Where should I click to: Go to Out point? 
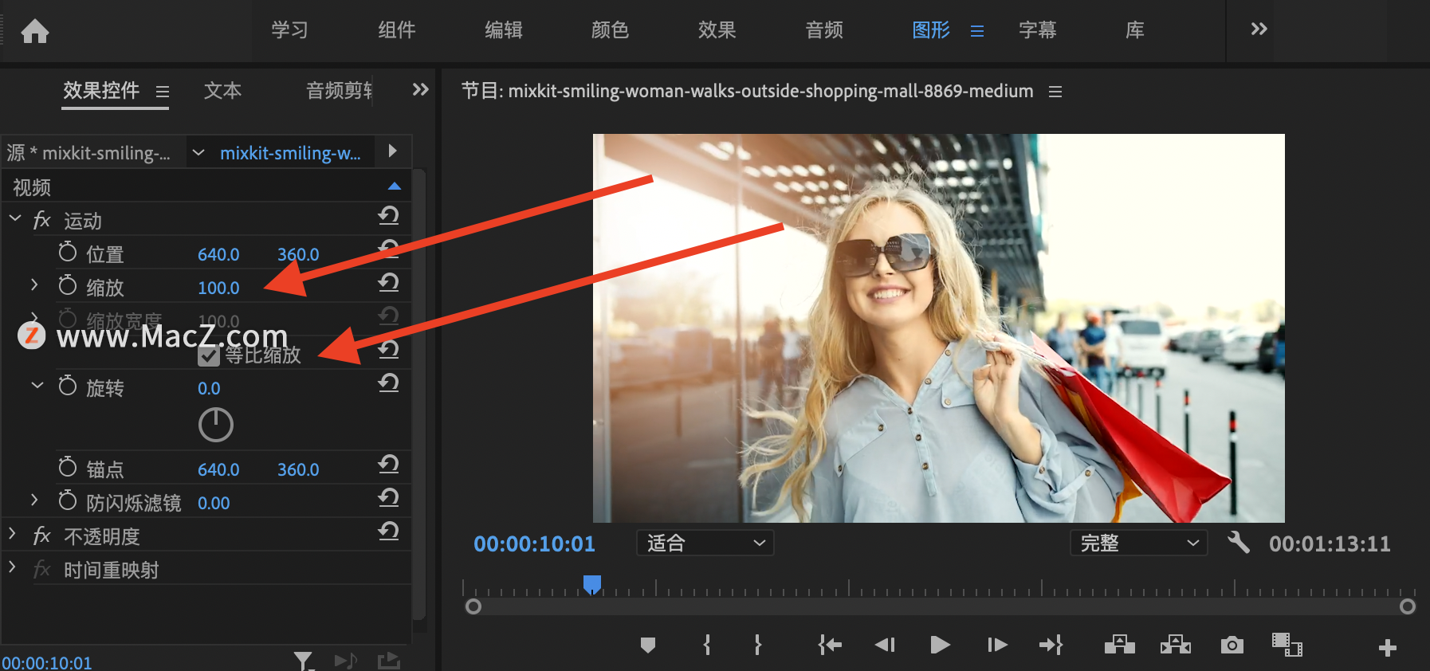(x=1051, y=645)
